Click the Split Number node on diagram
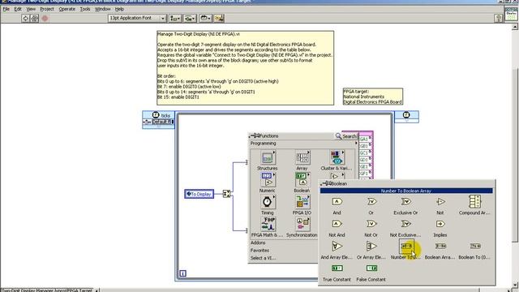The width and height of the screenshot is (519, 292). (226, 194)
